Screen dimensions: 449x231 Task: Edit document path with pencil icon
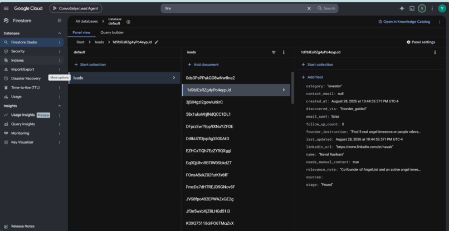pyautogui.click(x=157, y=42)
